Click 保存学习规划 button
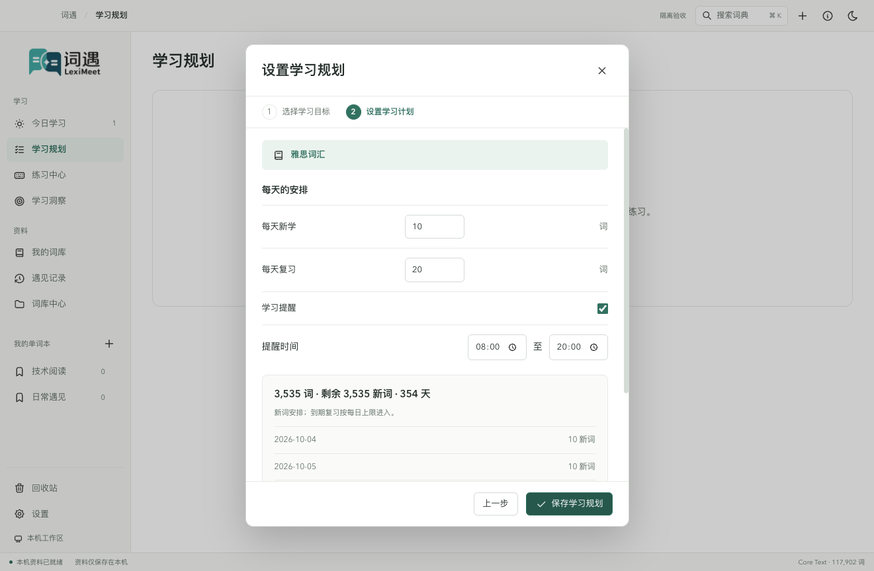The image size is (874, 571). tap(569, 504)
